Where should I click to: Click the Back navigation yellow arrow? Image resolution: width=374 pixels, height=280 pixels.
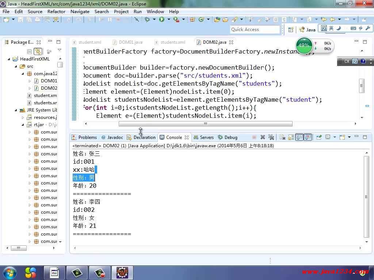coord(332,20)
